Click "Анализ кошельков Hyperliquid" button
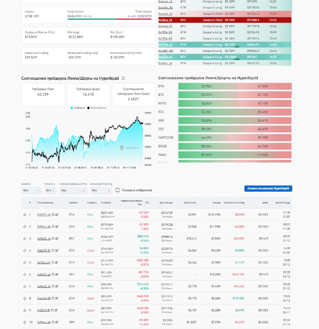 coord(268,188)
